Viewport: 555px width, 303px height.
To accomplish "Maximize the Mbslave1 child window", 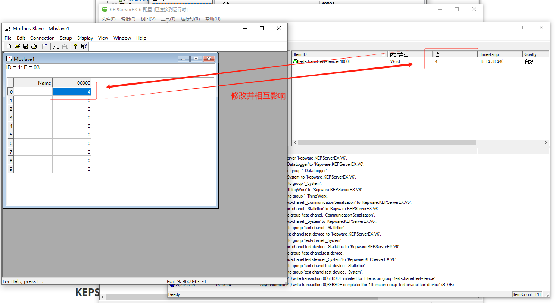I will (x=196, y=59).
